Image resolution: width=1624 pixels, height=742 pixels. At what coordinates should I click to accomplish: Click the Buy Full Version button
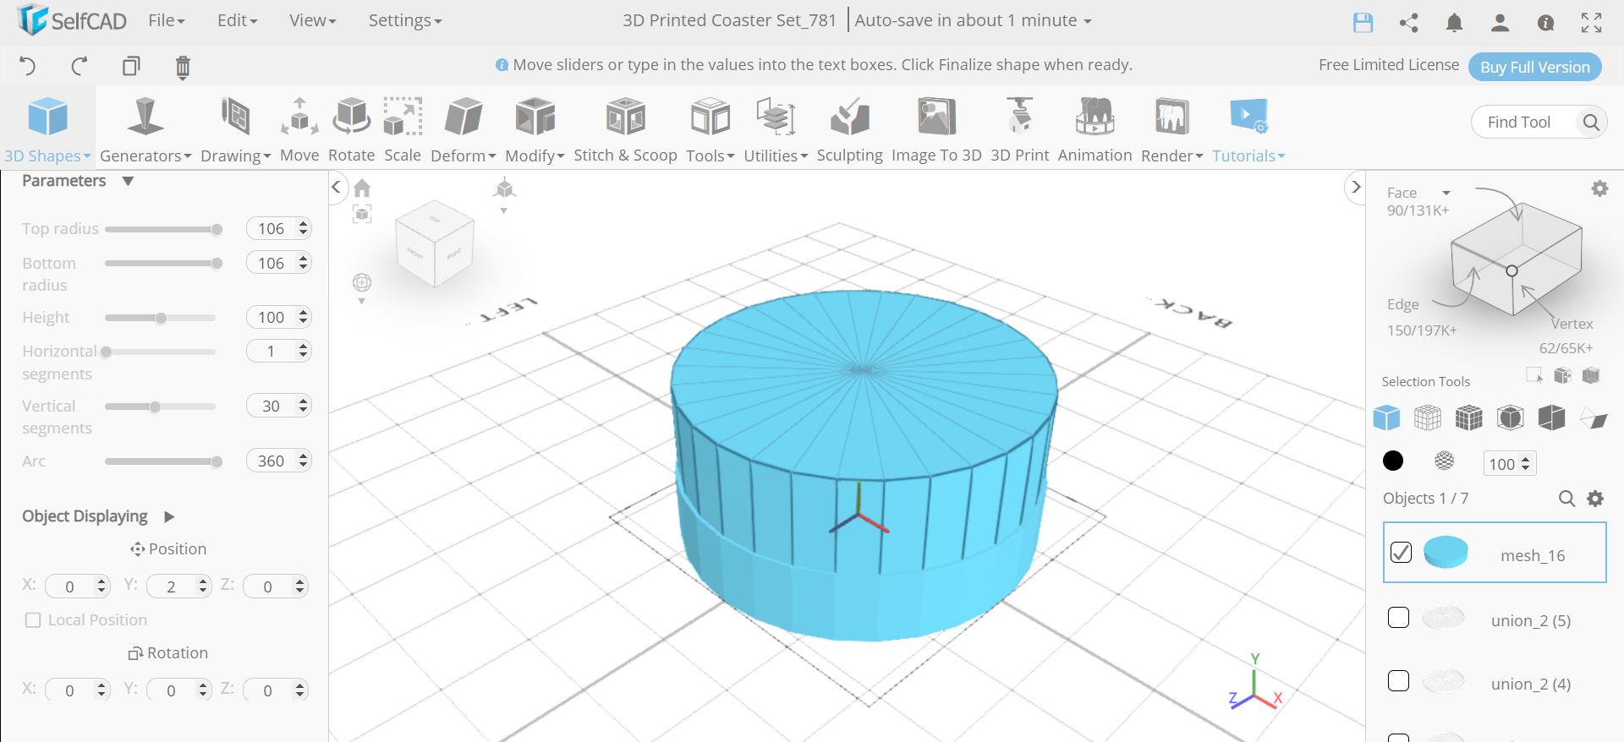click(1535, 67)
